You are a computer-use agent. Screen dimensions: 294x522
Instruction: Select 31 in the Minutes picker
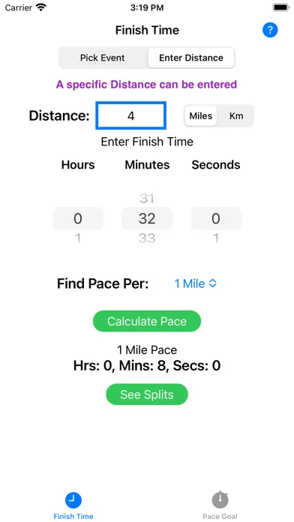click(x=147, y=199)
